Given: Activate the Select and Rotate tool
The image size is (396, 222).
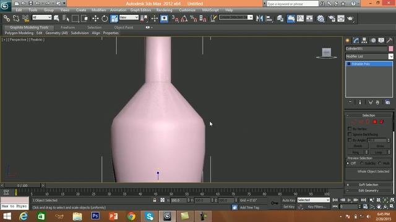Looking at the screenshot, I should (x=105, y=18).
